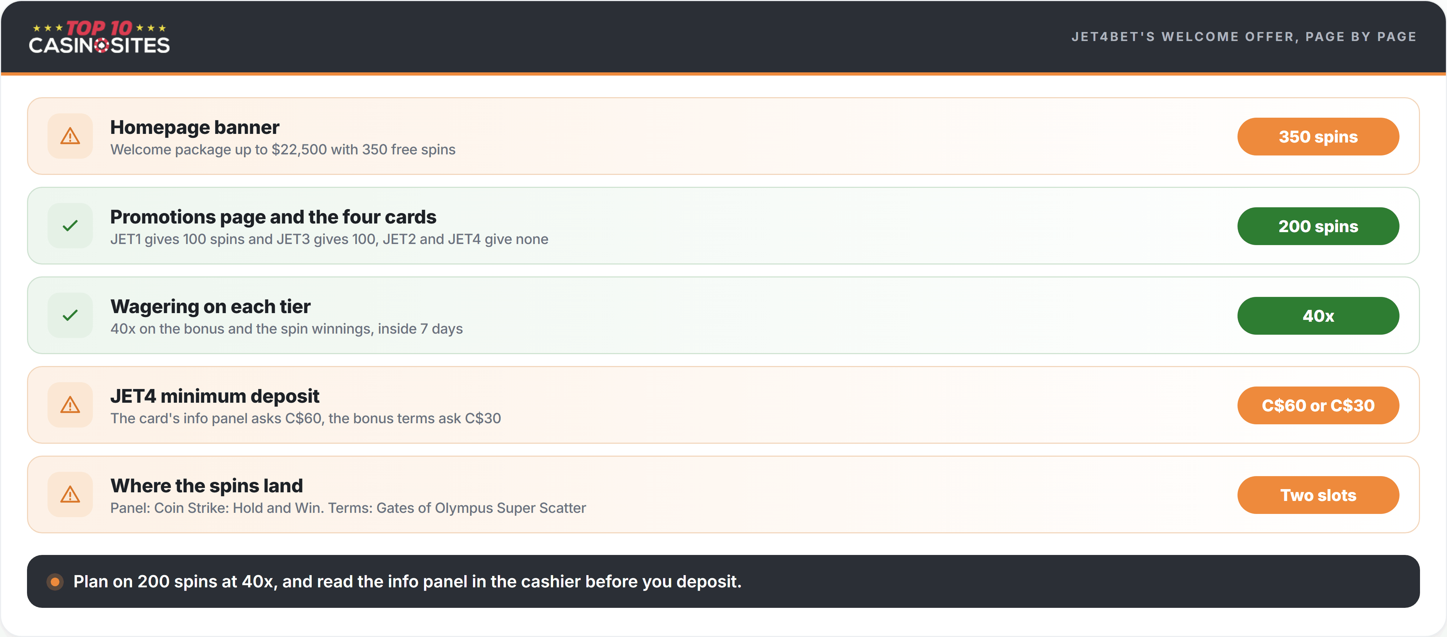The image size is (1447, 637).
Task: Click the 'Plan on 200 spins at 40x' summary
Action: point(407,581)
